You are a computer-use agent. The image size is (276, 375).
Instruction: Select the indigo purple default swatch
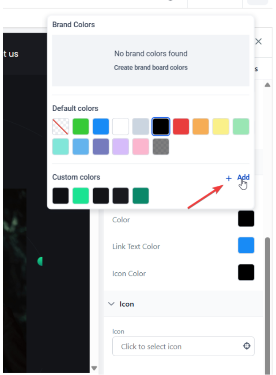click(x=101, y=146)
